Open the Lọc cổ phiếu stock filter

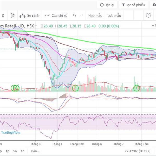pyautogui.click(x=133, y=5)
